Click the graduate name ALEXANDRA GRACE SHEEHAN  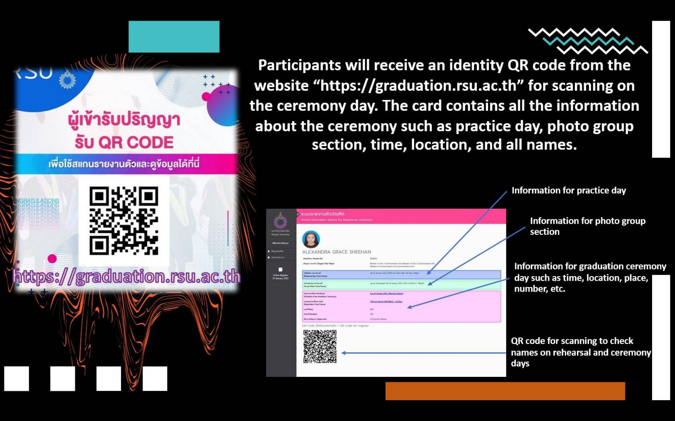336,252
